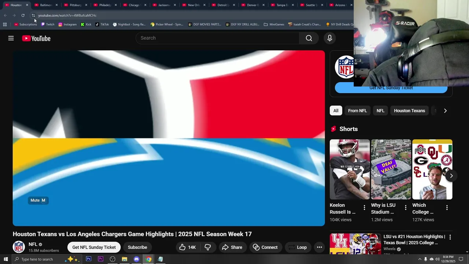The width and height of the screenshot is (469, 264).
Task: Select the All filter chip
Action: 336,111
